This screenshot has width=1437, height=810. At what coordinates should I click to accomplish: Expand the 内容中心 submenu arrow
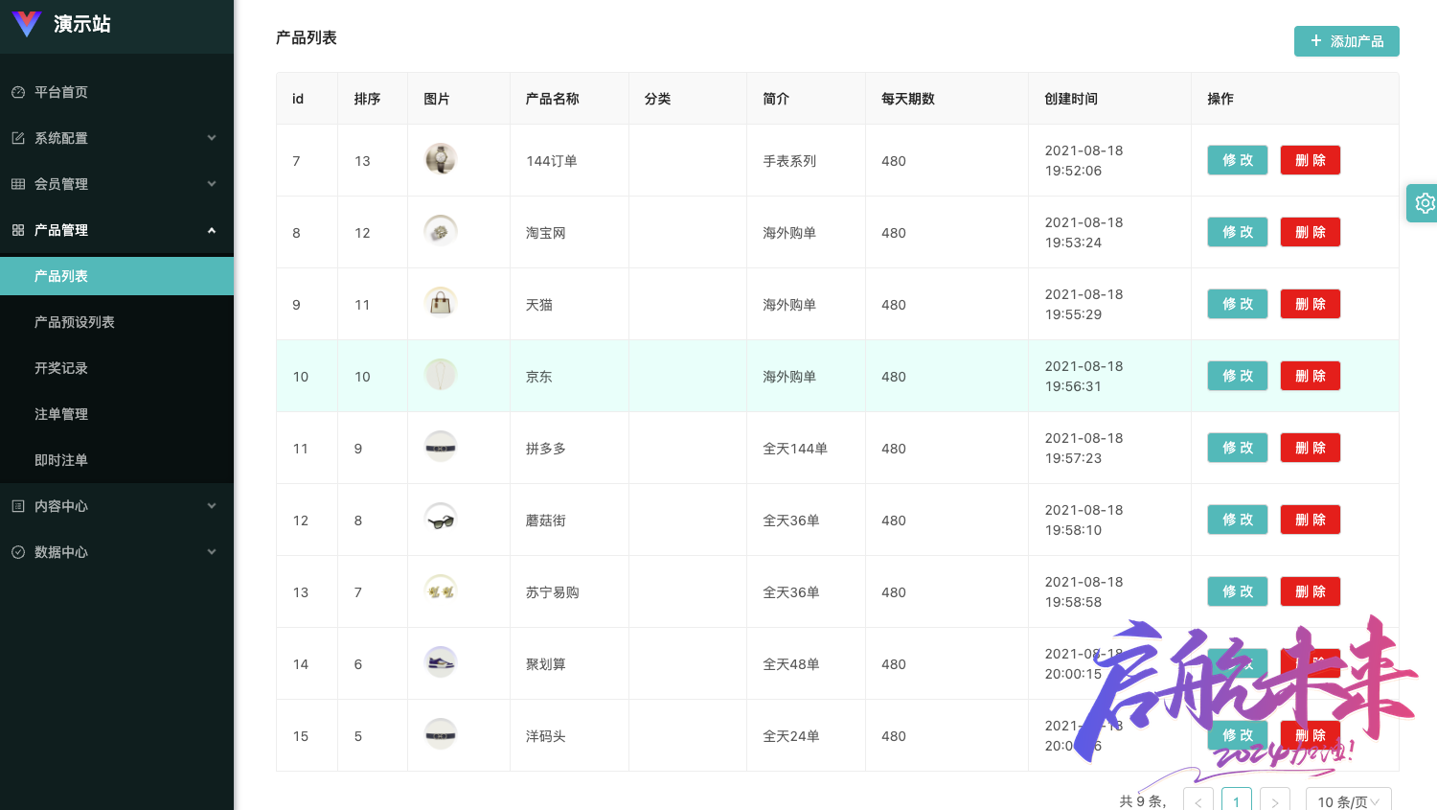212,506
